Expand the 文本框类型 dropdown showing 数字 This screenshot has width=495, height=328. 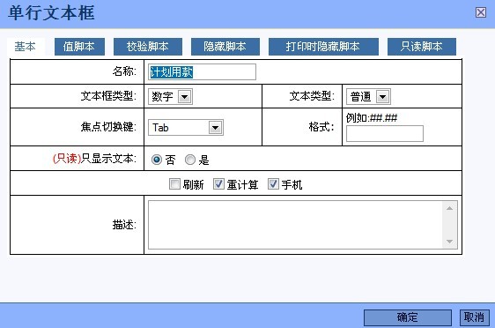click(170, 96)
